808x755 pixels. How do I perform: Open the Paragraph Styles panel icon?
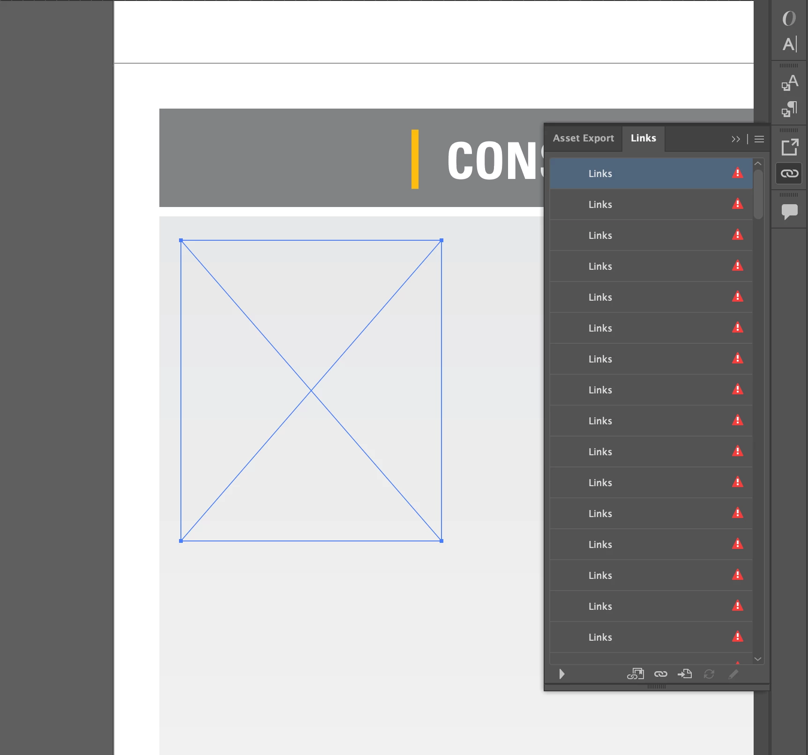click(x=790, y=109)
